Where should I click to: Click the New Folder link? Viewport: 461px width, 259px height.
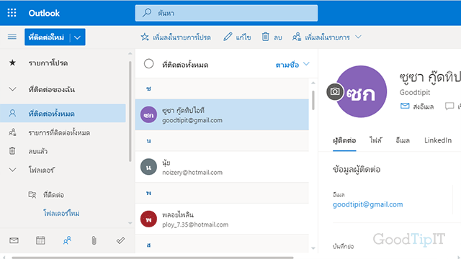coord(61,213)
